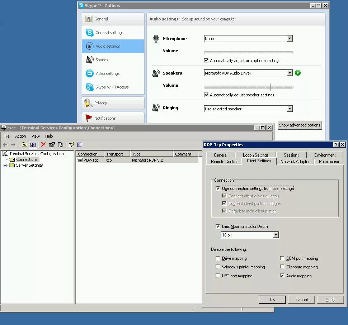
Task: Open the Help menu in tscc
Action: tap(49, 136)
